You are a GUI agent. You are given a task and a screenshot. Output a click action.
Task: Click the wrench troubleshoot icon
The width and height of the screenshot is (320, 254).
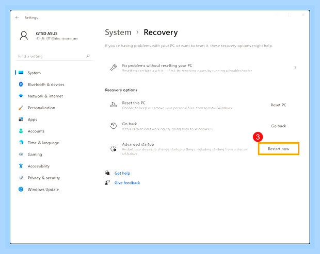click(114, 67)
